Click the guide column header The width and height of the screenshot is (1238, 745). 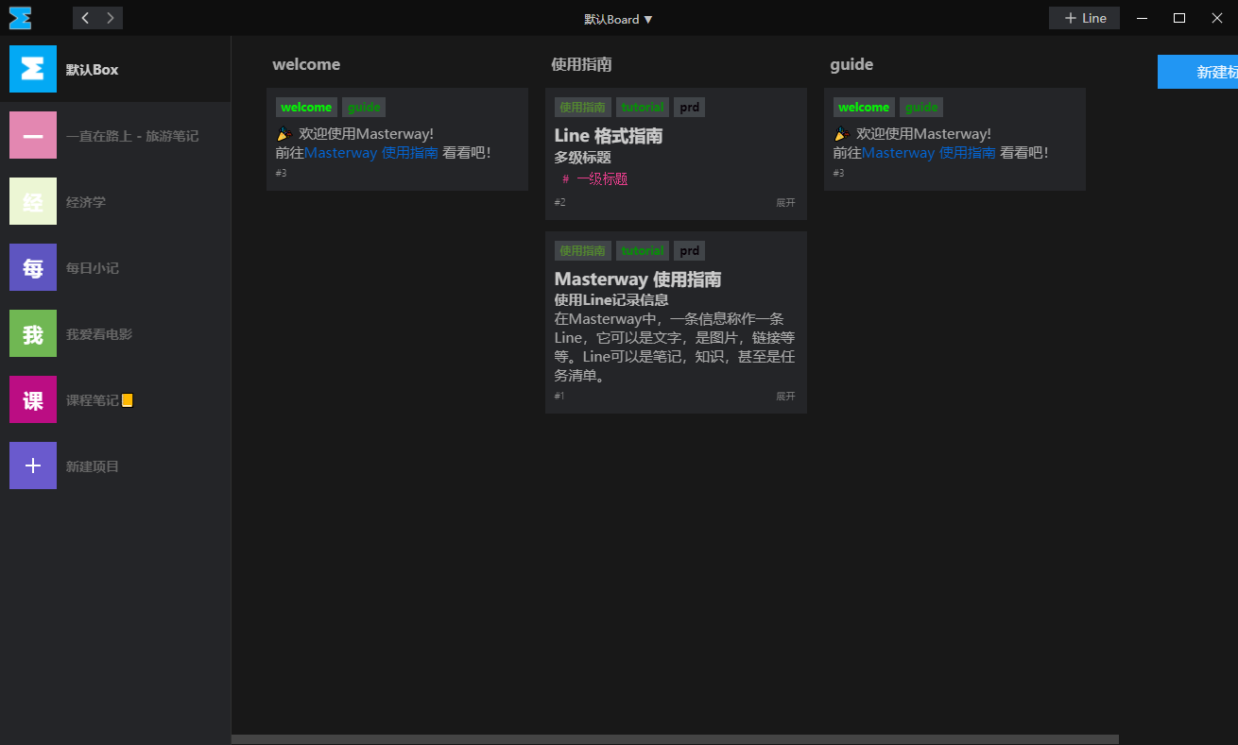pyautogui.click(x=851, y=64)
